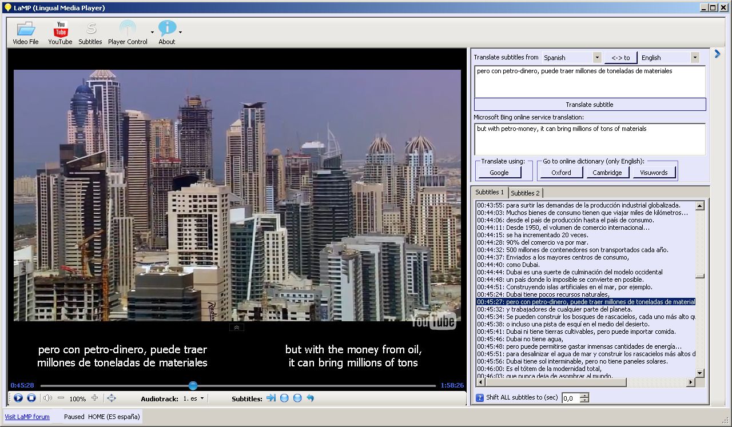The width and height of the screenshot is (732, 427).
Task: Toggle the first subtitle visibility globe icon
Action: tap(284, 398)
